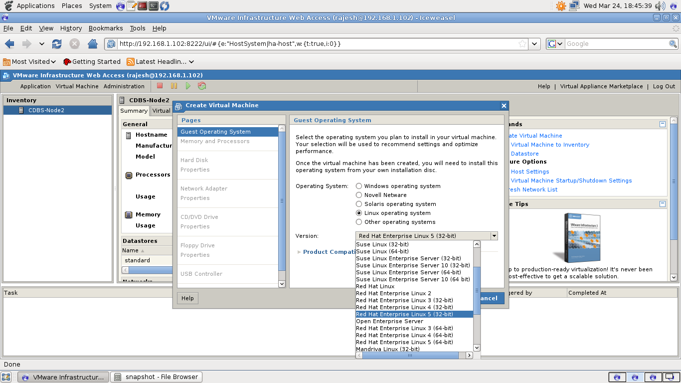Viewport: 681px width, 383px height.
Task: Click the reload page icon in Iceweasel
Action: point(57,44)
